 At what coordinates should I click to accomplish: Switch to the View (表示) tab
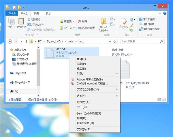point(48,13)
